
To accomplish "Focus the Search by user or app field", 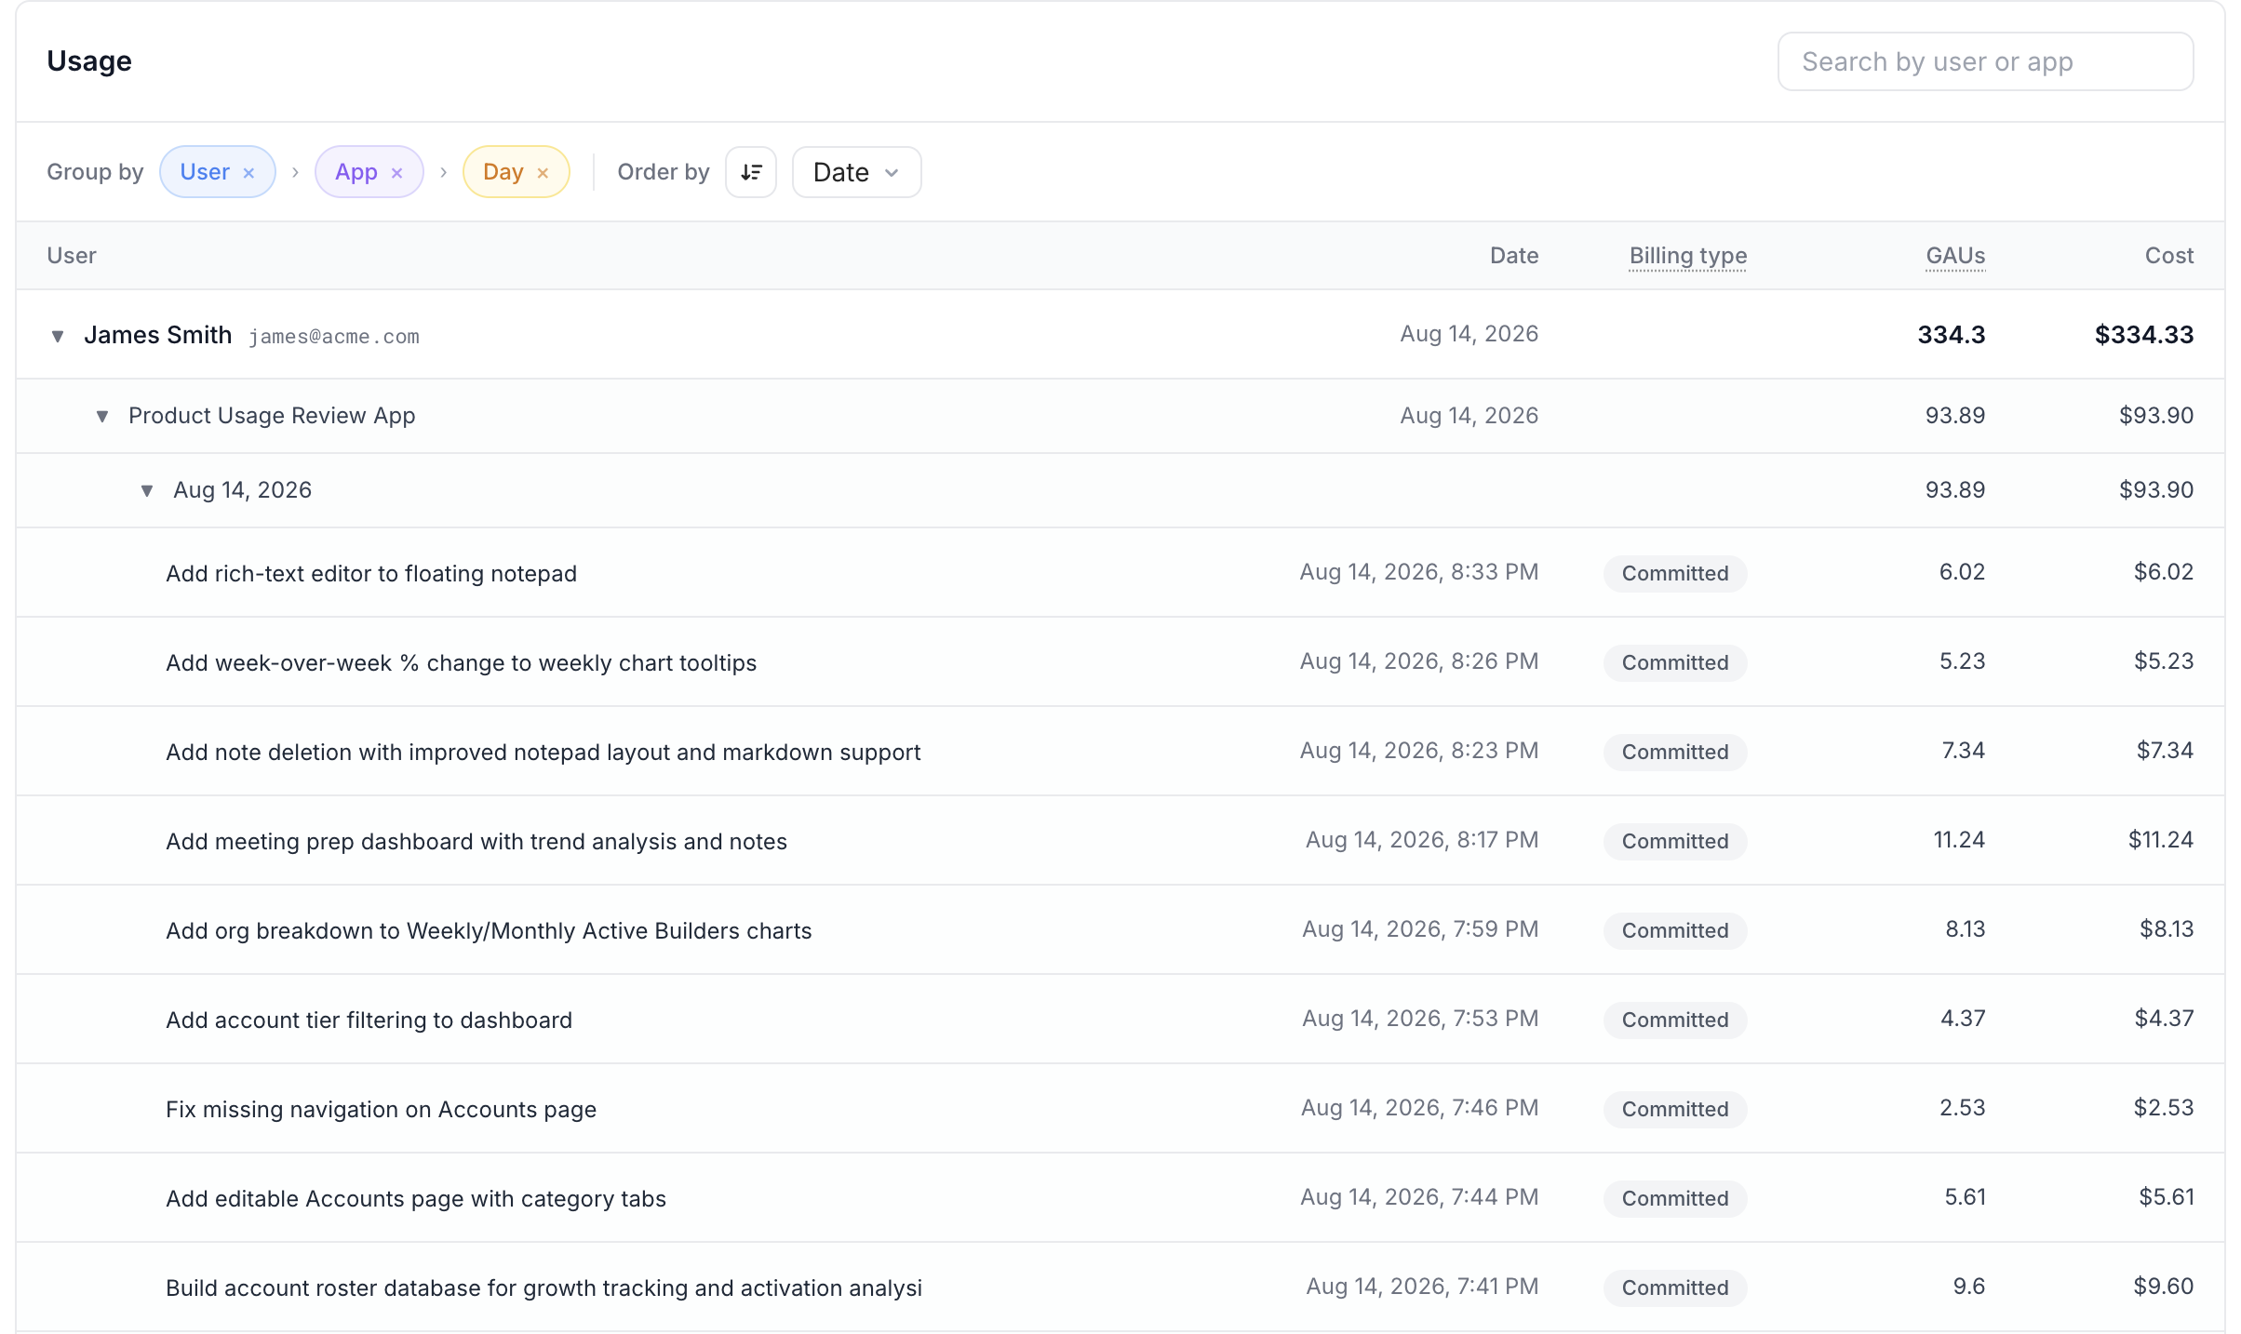I will coord(1985,61).
